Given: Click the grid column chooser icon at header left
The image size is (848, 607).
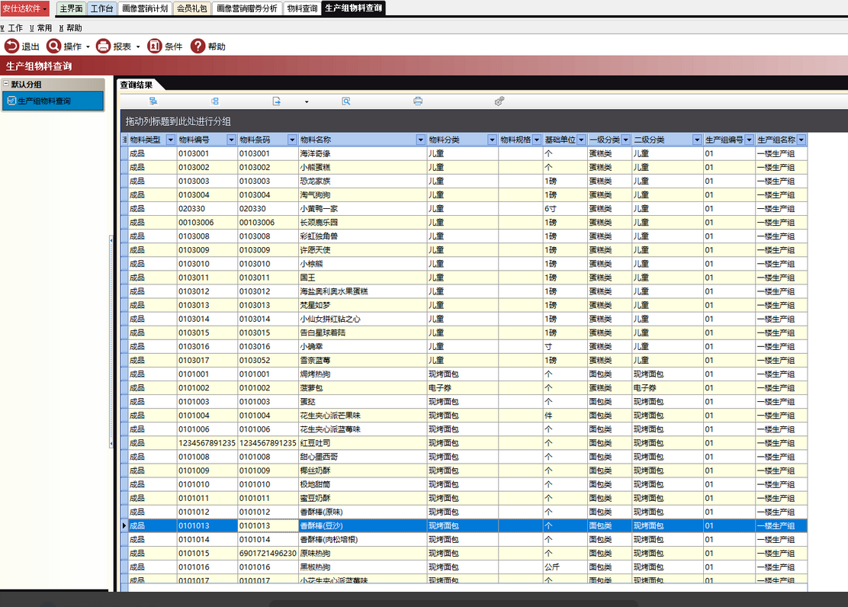Looking at the screenshot, I should (x=124, y=140).
